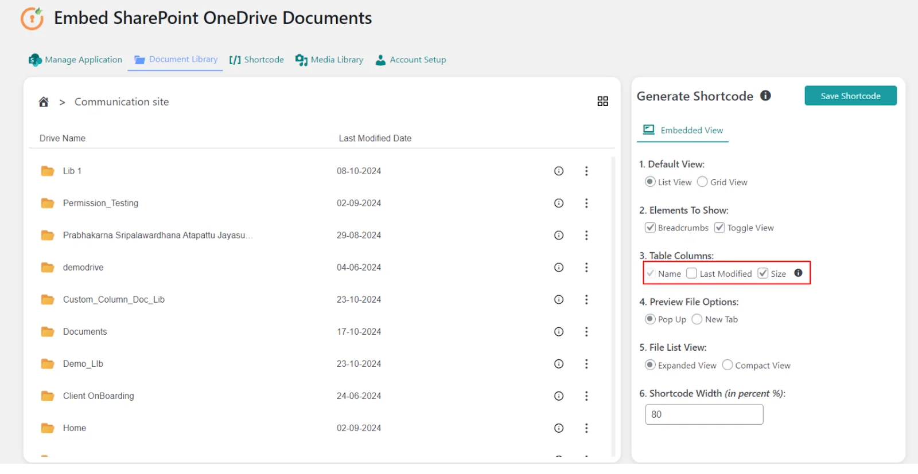Image resolution: width=918 pixels, height=474 pixels.
Task: Open the demodrive folder
Action: (x=83, y=267)
